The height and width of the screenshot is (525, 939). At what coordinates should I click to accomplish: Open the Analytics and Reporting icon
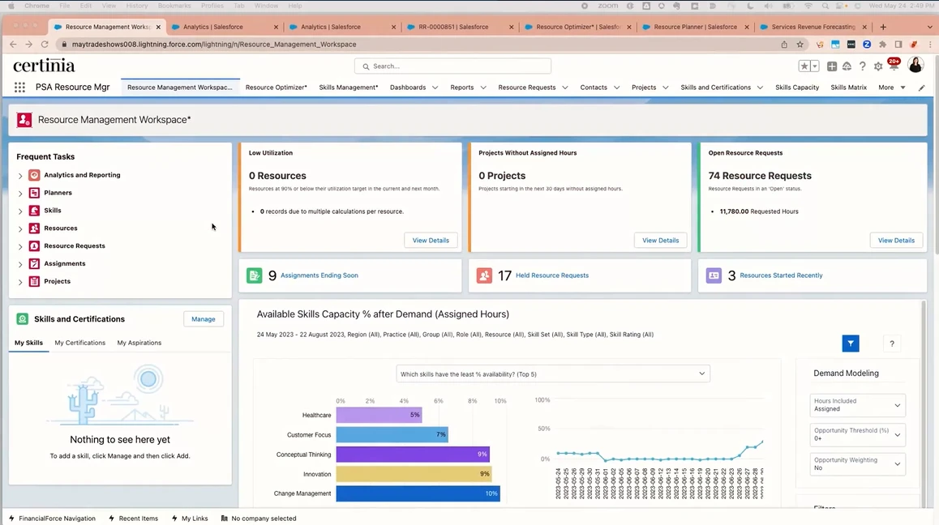pyautogui.click(x=34, y=175)
